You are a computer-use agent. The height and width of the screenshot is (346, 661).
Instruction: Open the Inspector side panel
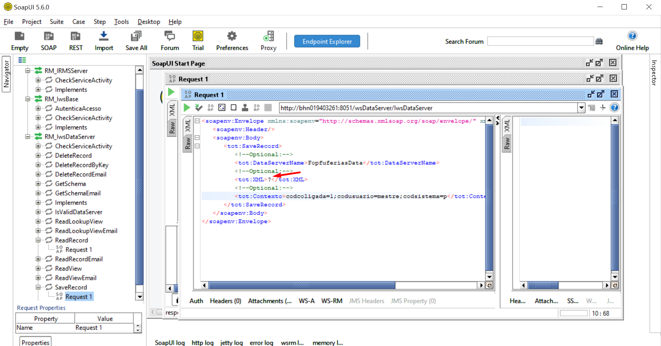[654, 72]
